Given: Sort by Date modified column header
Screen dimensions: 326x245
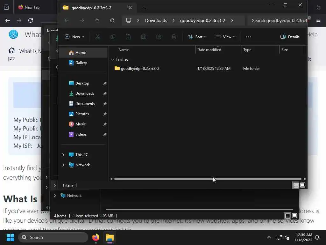Looking at the screenshot, I should tap(218, 49).
